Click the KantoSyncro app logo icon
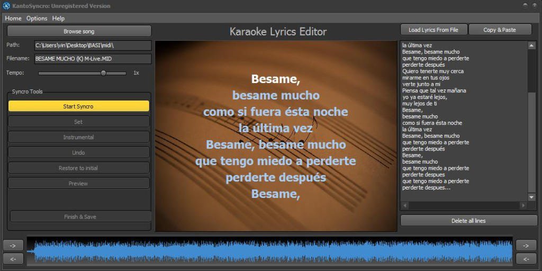Image resolution: width=542 pixels, height=271 pixels. (6, 5)
